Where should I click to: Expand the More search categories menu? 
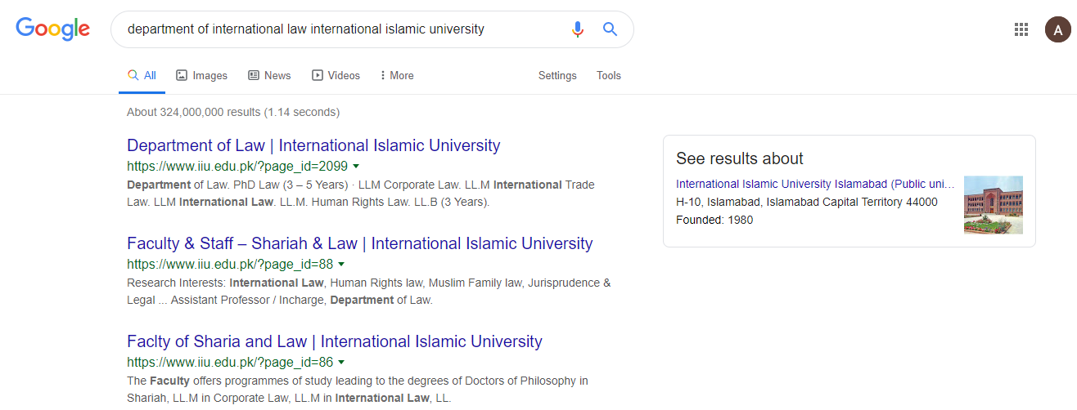(397, 75)
